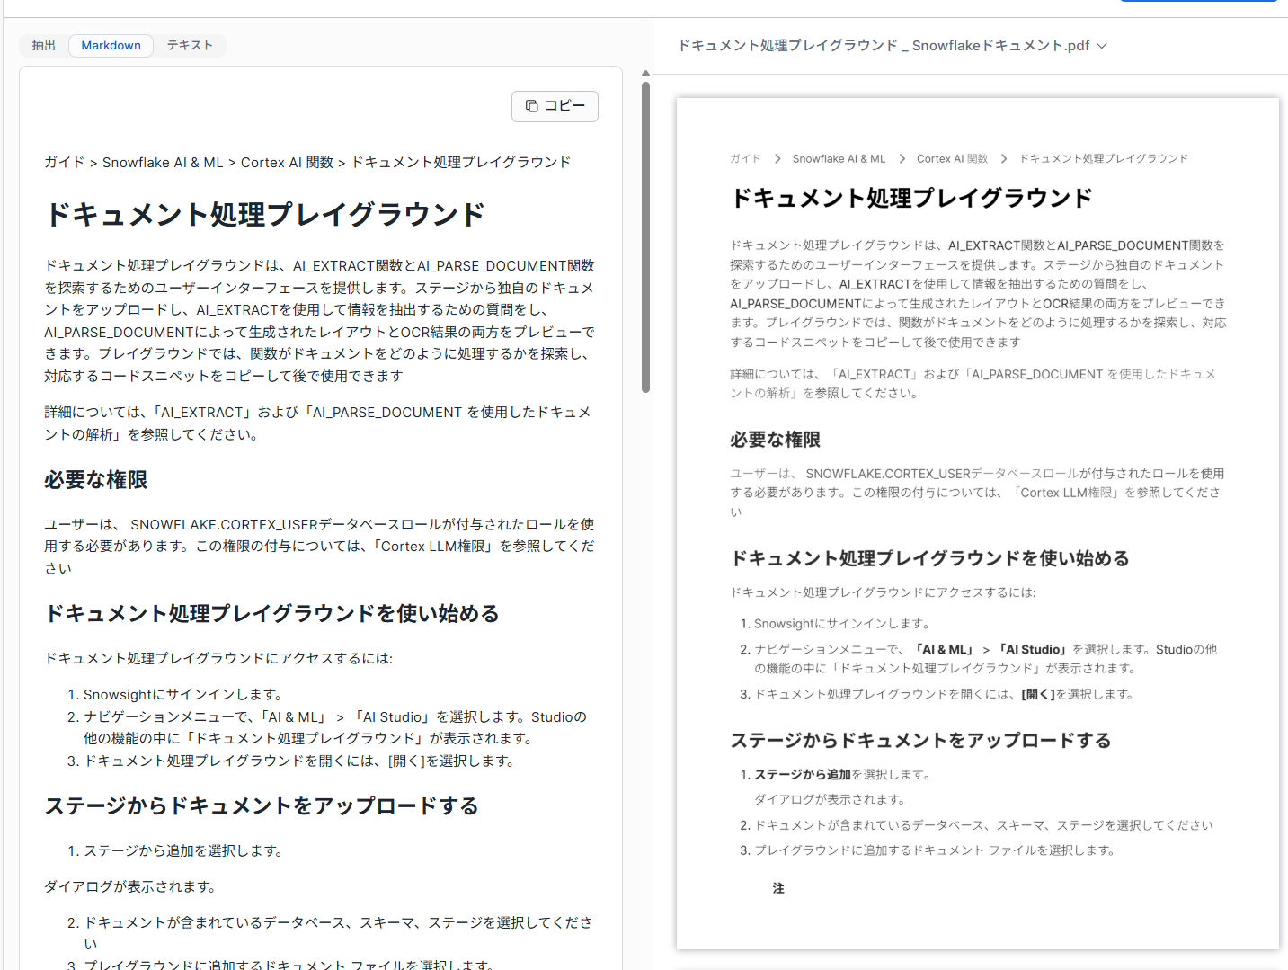Click ステージからドキュメントをアップロードする heading in Markdown panel
Image resolution: width=1288 pixels, height=970 pixels.
pyautogui.click(x=262, y=806)
